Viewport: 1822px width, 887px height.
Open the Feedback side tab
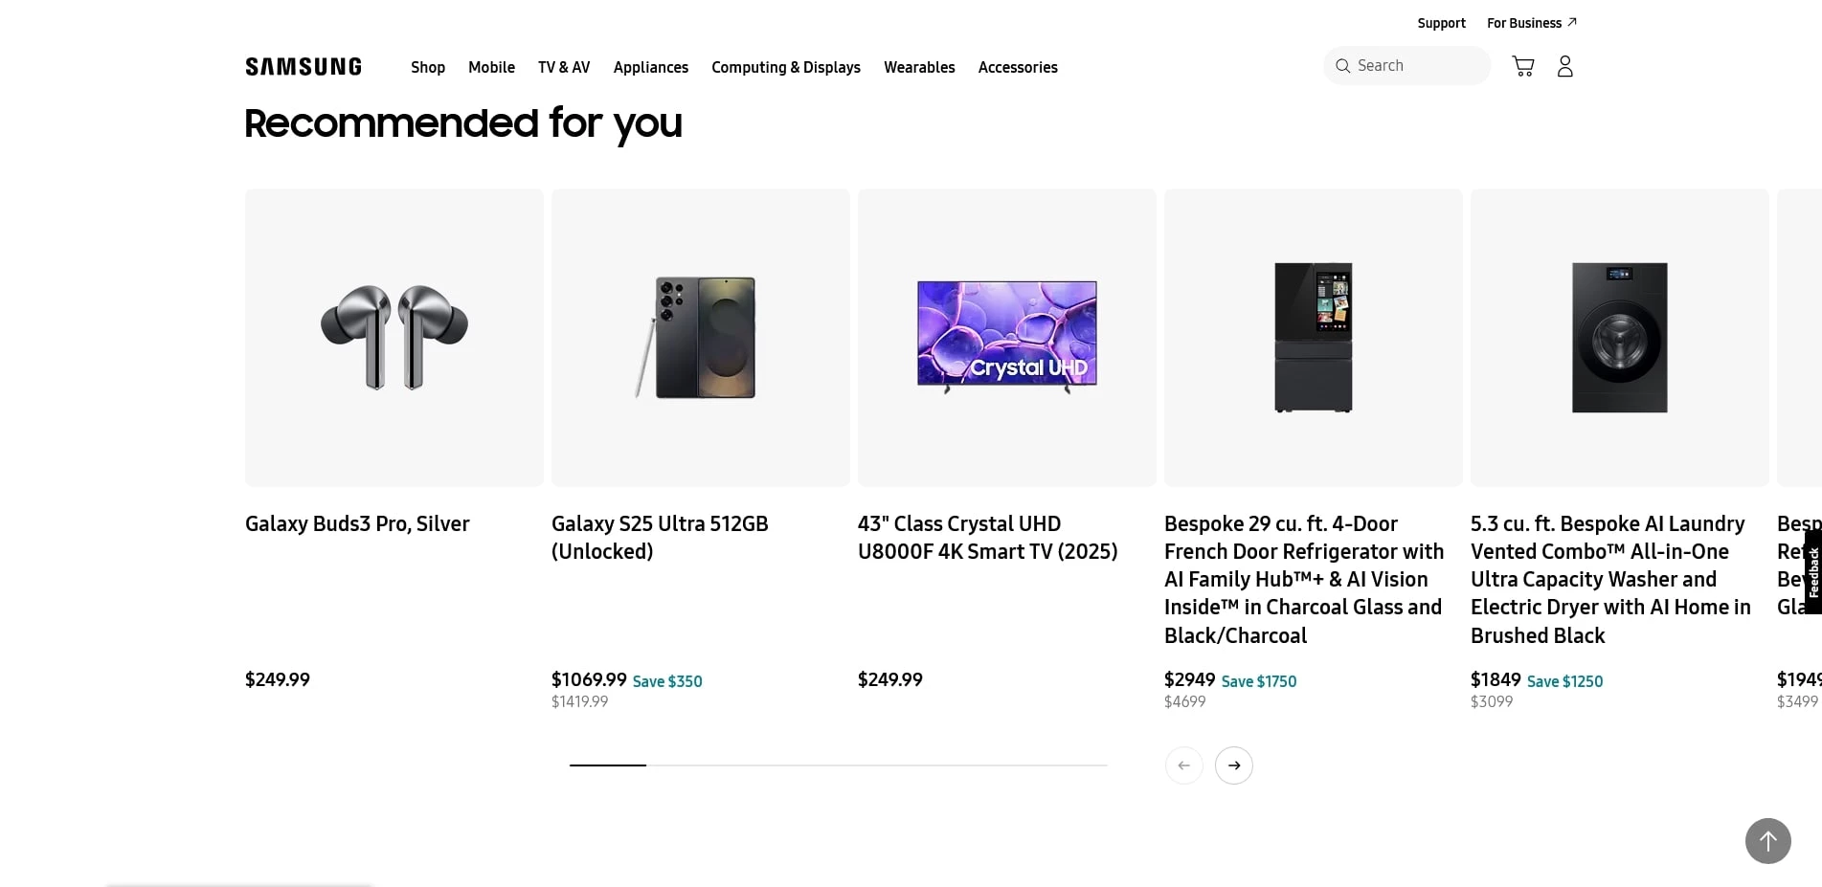[x=1812, y=572]
